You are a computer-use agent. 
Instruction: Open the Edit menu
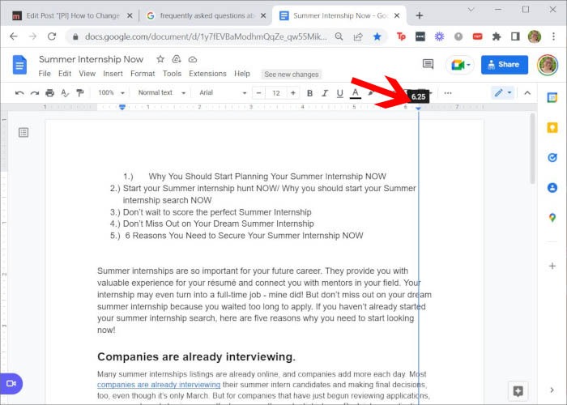[x=65, y=74]
